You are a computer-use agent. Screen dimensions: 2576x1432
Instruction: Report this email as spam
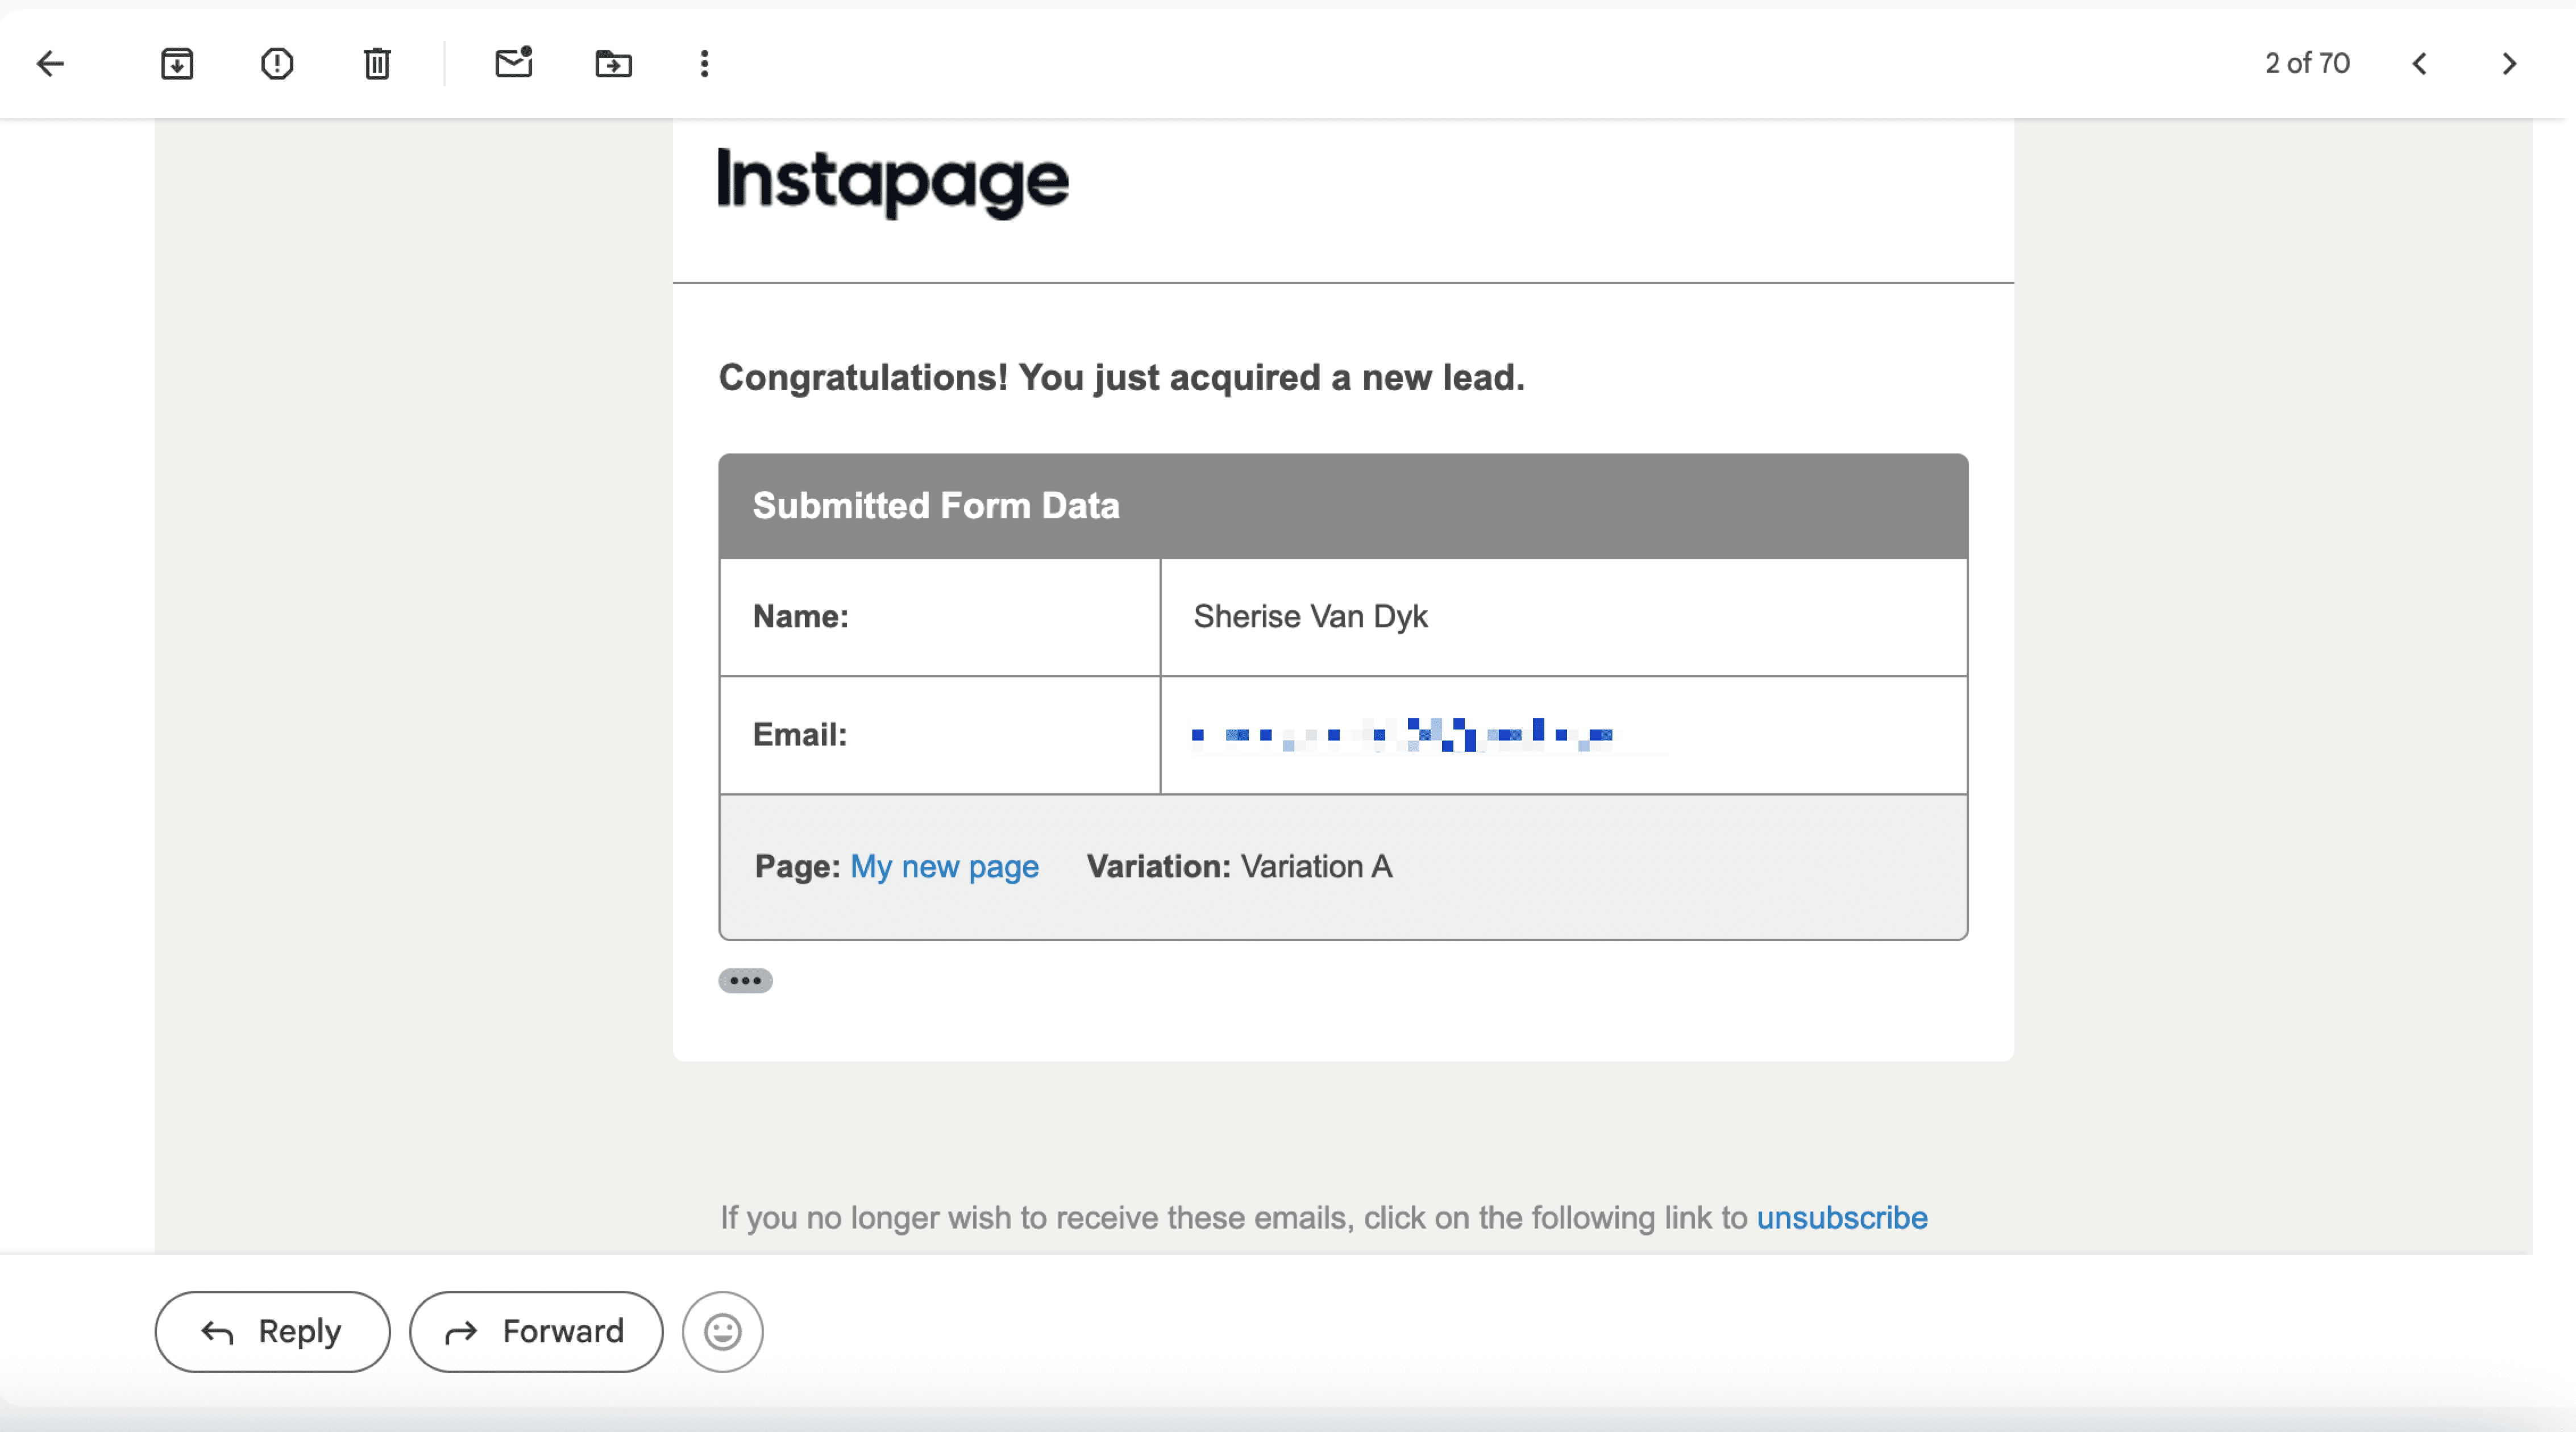pyautogui.click(x=277, y=64)
